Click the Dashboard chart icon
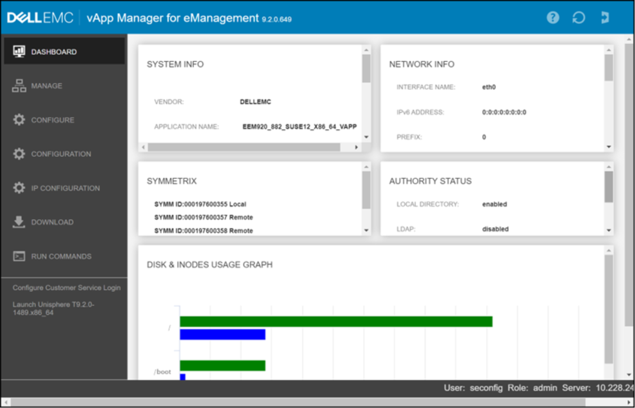635x408 pixels. (19, 52)
